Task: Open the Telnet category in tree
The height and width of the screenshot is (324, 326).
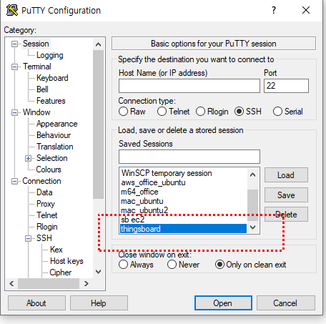Action: (46, 215)
